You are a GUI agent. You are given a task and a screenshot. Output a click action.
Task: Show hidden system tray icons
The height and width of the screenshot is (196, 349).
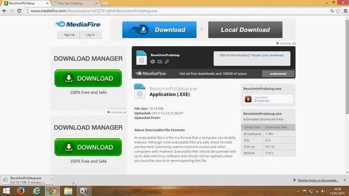(x=298, y=191)
